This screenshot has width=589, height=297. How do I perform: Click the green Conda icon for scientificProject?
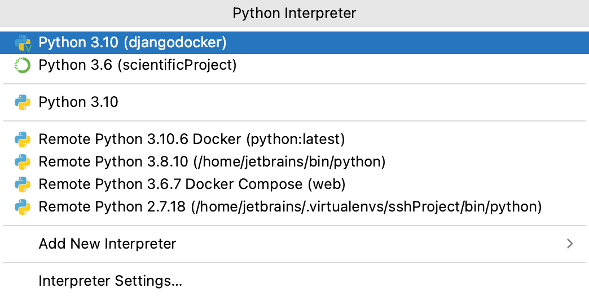coord(23,65)
